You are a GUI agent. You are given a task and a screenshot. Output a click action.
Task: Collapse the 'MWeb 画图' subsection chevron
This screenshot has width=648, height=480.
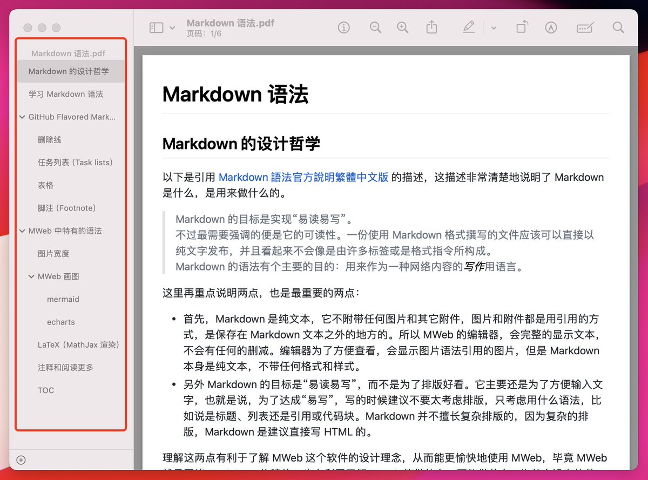(31, 276)
